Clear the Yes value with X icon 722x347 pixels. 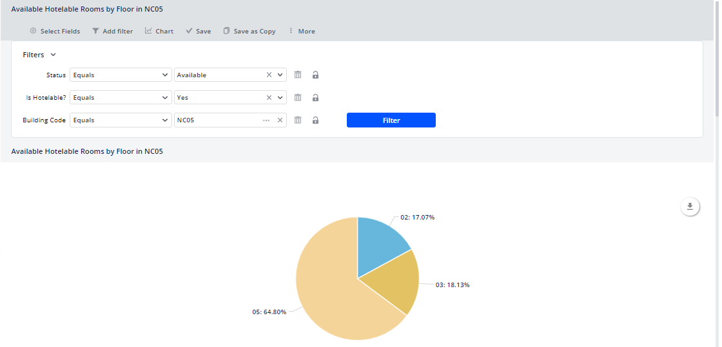click(269, 98)
